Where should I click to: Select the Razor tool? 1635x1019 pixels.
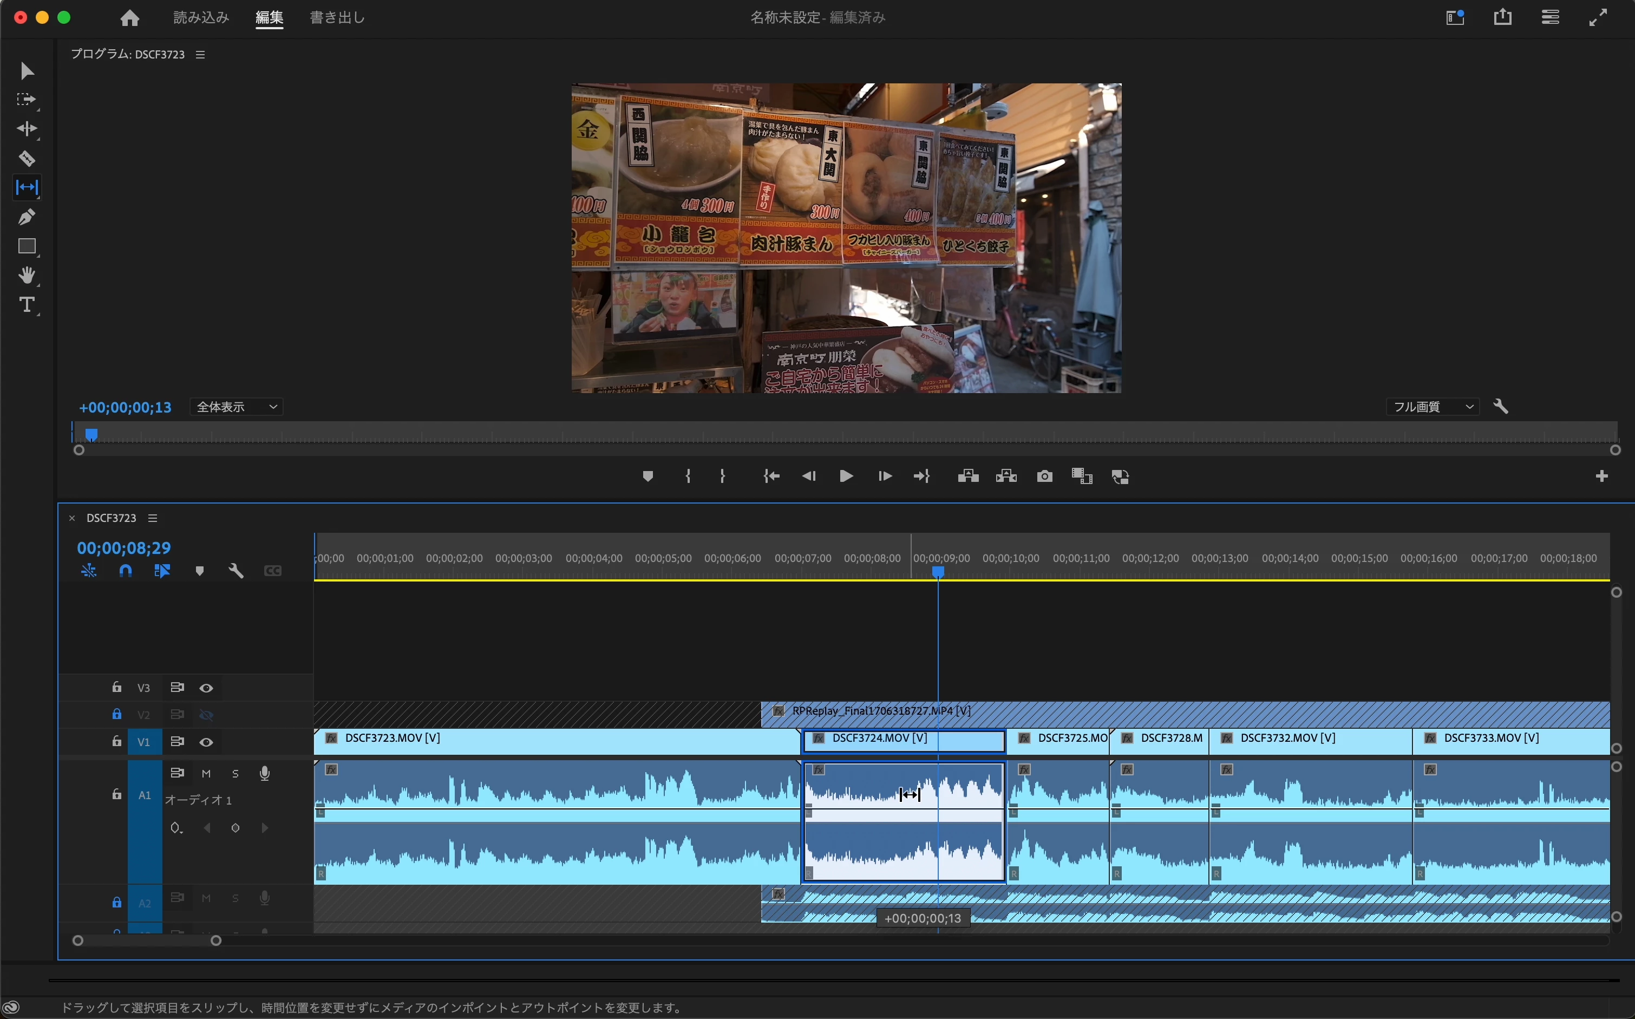(x=27, y=159)
